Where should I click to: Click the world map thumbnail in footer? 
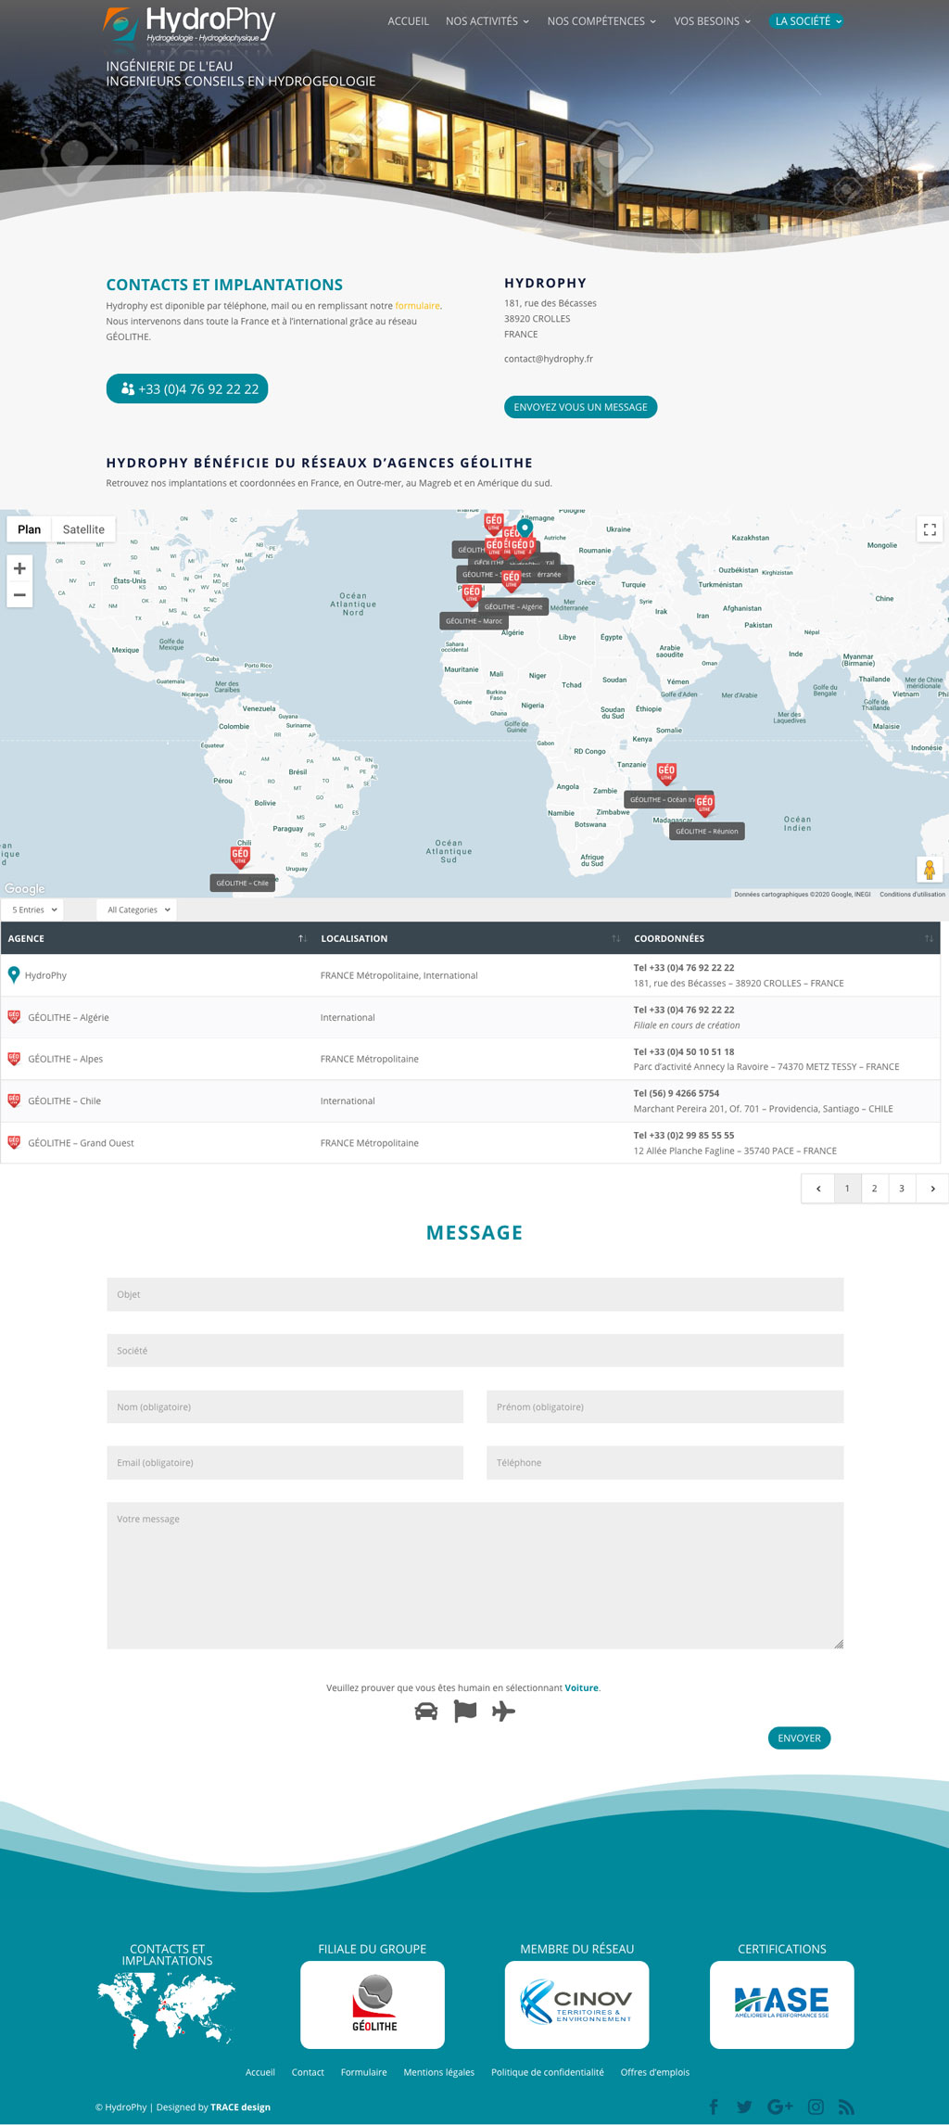point(167,2010)
